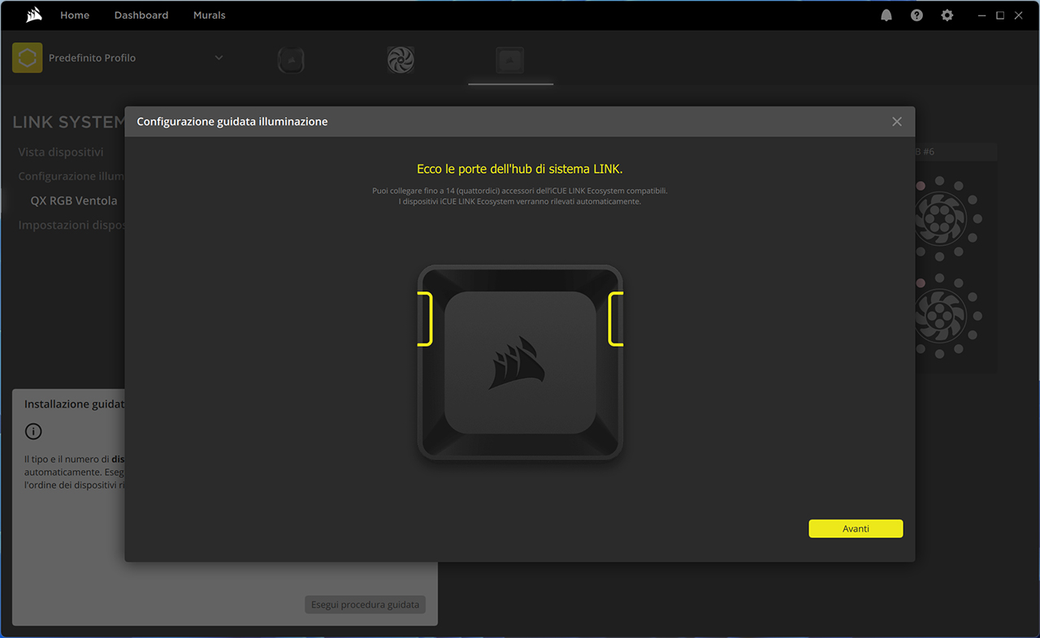This screenshot has height=638, width=1040.
Task: Click Esegui procedura guidata button
Action: (365, 605)
